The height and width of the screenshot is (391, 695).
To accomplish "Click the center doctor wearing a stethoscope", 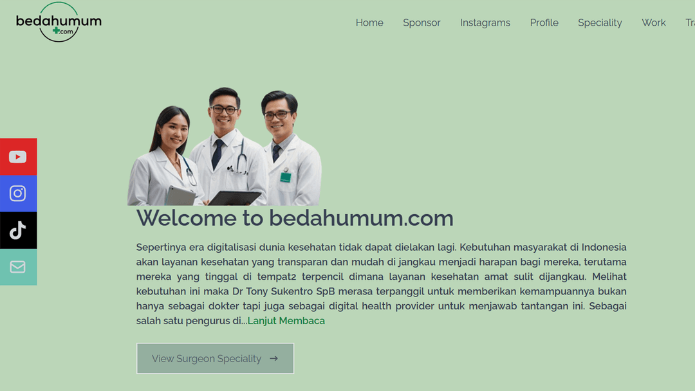I will [x=228, y=146].
